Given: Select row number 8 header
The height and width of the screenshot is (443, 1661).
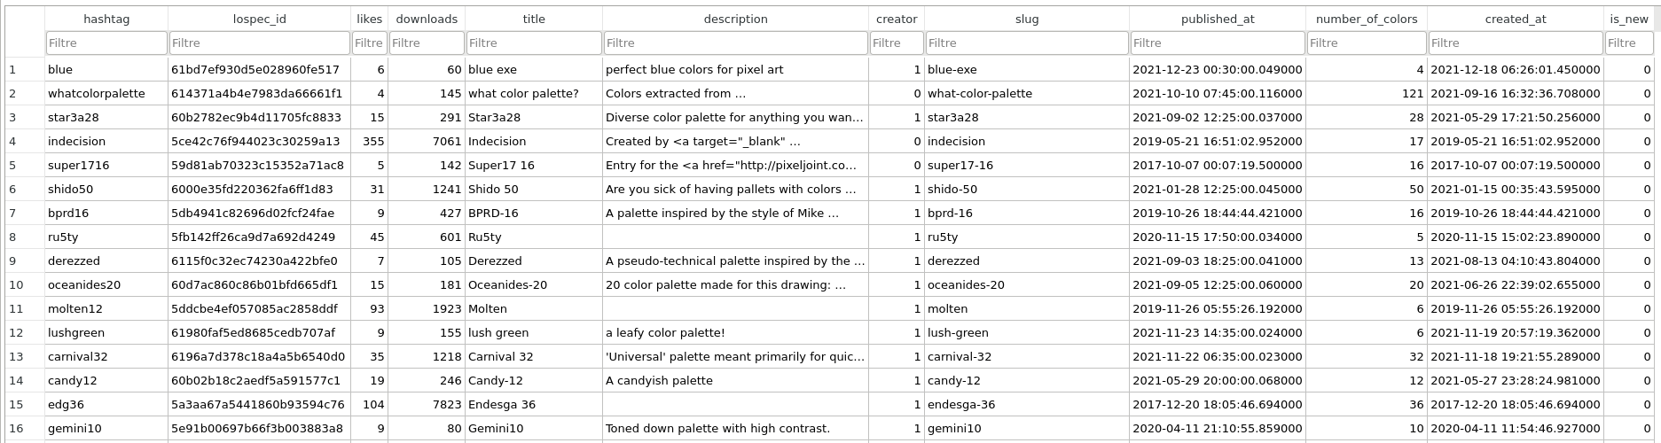Looking at the screenshot, I should click(x=25, y=237).
